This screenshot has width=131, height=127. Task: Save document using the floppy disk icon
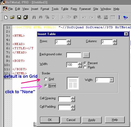pos(19,17)
